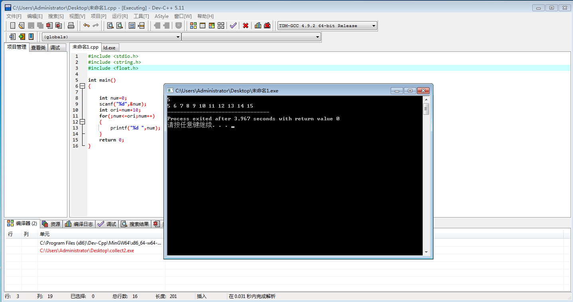This screenshot has width=573, height=302.
Task: Click the Goto line icon
Action: 141,25
